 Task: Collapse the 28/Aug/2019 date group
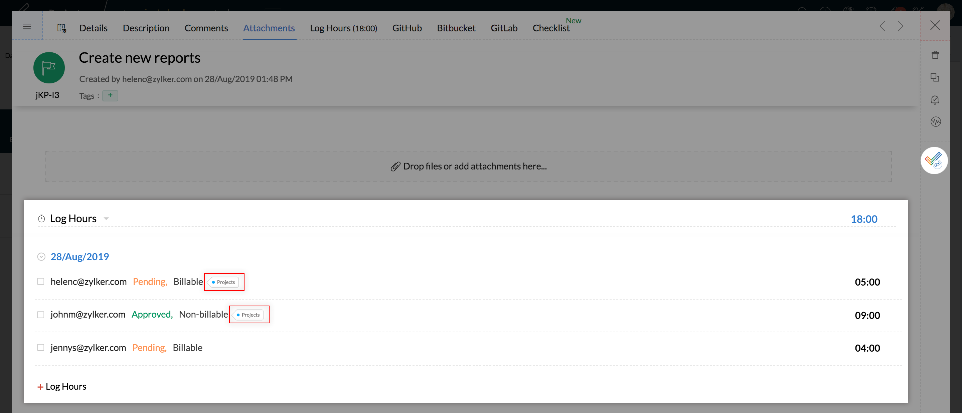[x=41, y=257]
